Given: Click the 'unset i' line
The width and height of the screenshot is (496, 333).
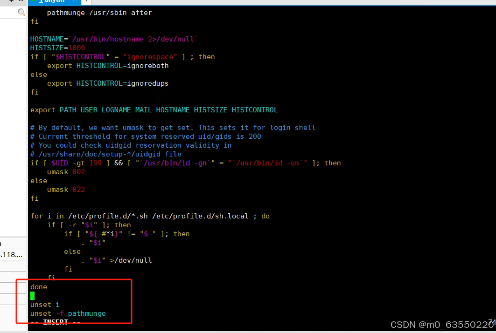Looking at the screenshot, I should tap(45, 305).
